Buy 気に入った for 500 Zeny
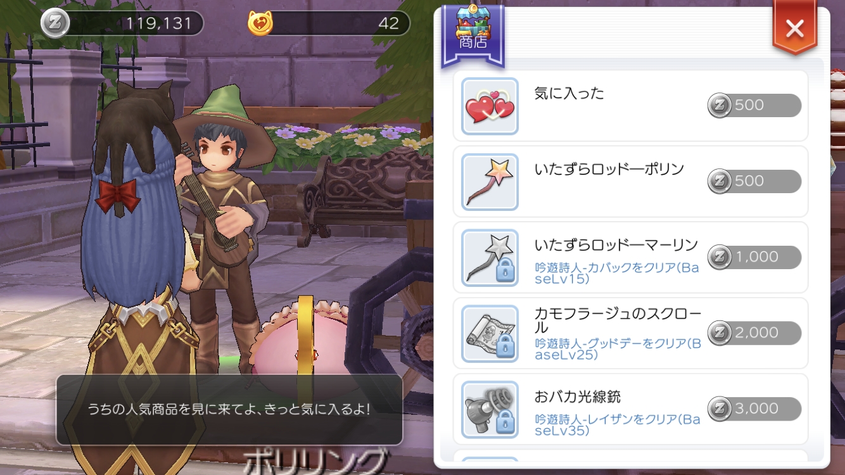This screenshot has height=475, width=845. (x=754, y=105)
